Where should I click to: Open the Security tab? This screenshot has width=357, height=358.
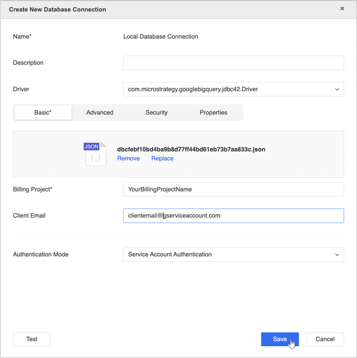click(156, 112)
